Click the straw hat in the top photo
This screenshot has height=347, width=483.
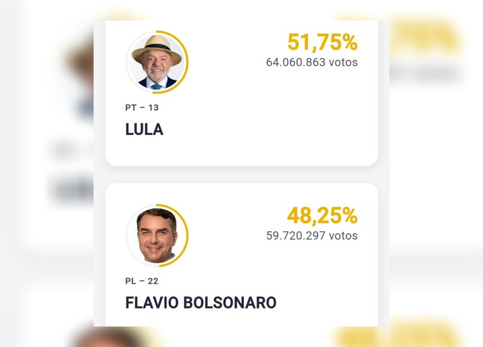[157, 49]
